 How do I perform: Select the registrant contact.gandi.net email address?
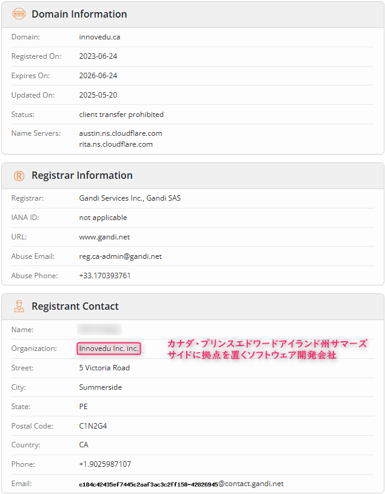click(x=181, y=484)
